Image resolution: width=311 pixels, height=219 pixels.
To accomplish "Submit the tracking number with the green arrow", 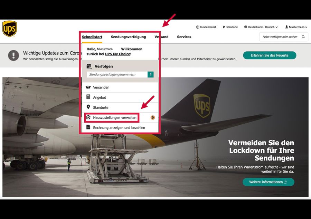I will (151, 74).
